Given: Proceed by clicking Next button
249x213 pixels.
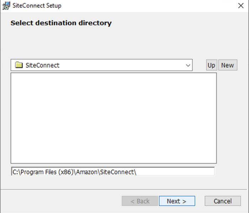Looking at the screenshot, I should click(x=177, y=201).
